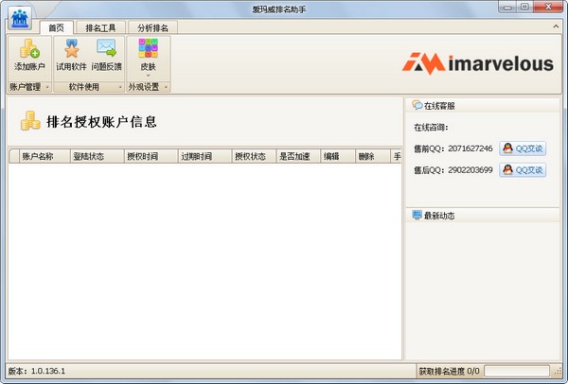Screen dimensions: 568x384
Task: Click the latest news monitor icon
Action: (x=417, y=215)
